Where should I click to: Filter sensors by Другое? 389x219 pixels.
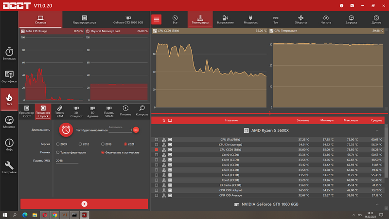point(376,19)
